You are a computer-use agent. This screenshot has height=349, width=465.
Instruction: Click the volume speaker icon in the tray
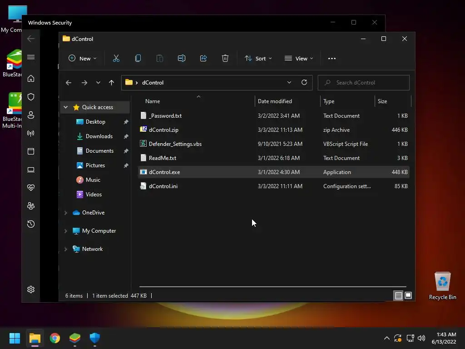[421, 338]
